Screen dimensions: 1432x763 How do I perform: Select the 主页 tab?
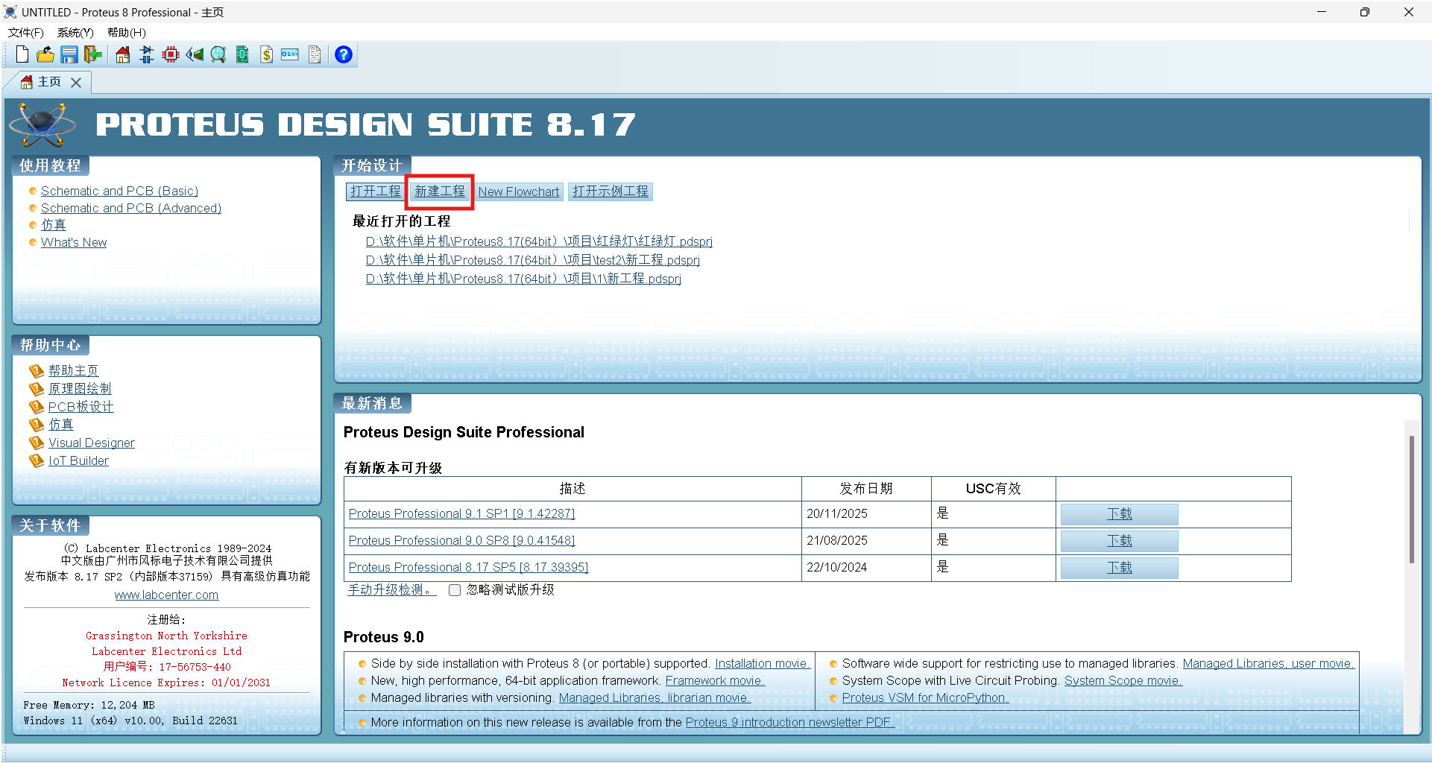[x=49, y=82]
